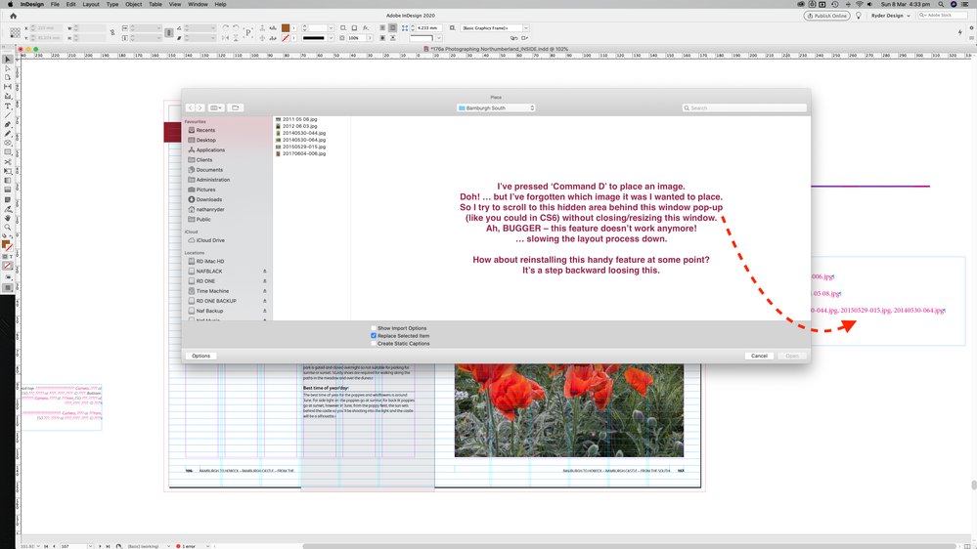The image size is (977, 549).
Task: Enable Create Static Captions checkbox
Action: [374, 343]
